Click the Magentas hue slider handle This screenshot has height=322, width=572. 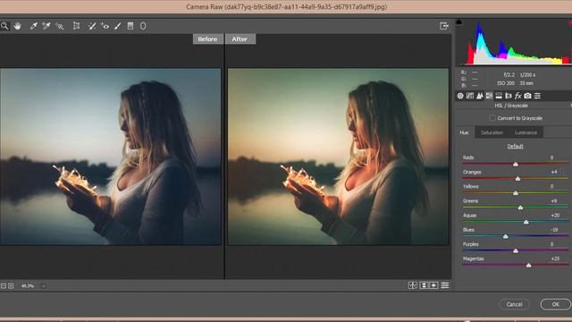[x=528, y=266]
